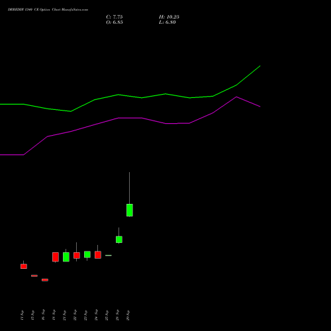Viewport: 331px width, 331px height.
Task: Click the '21 Sep' date axis label
Action: [64, 315]
